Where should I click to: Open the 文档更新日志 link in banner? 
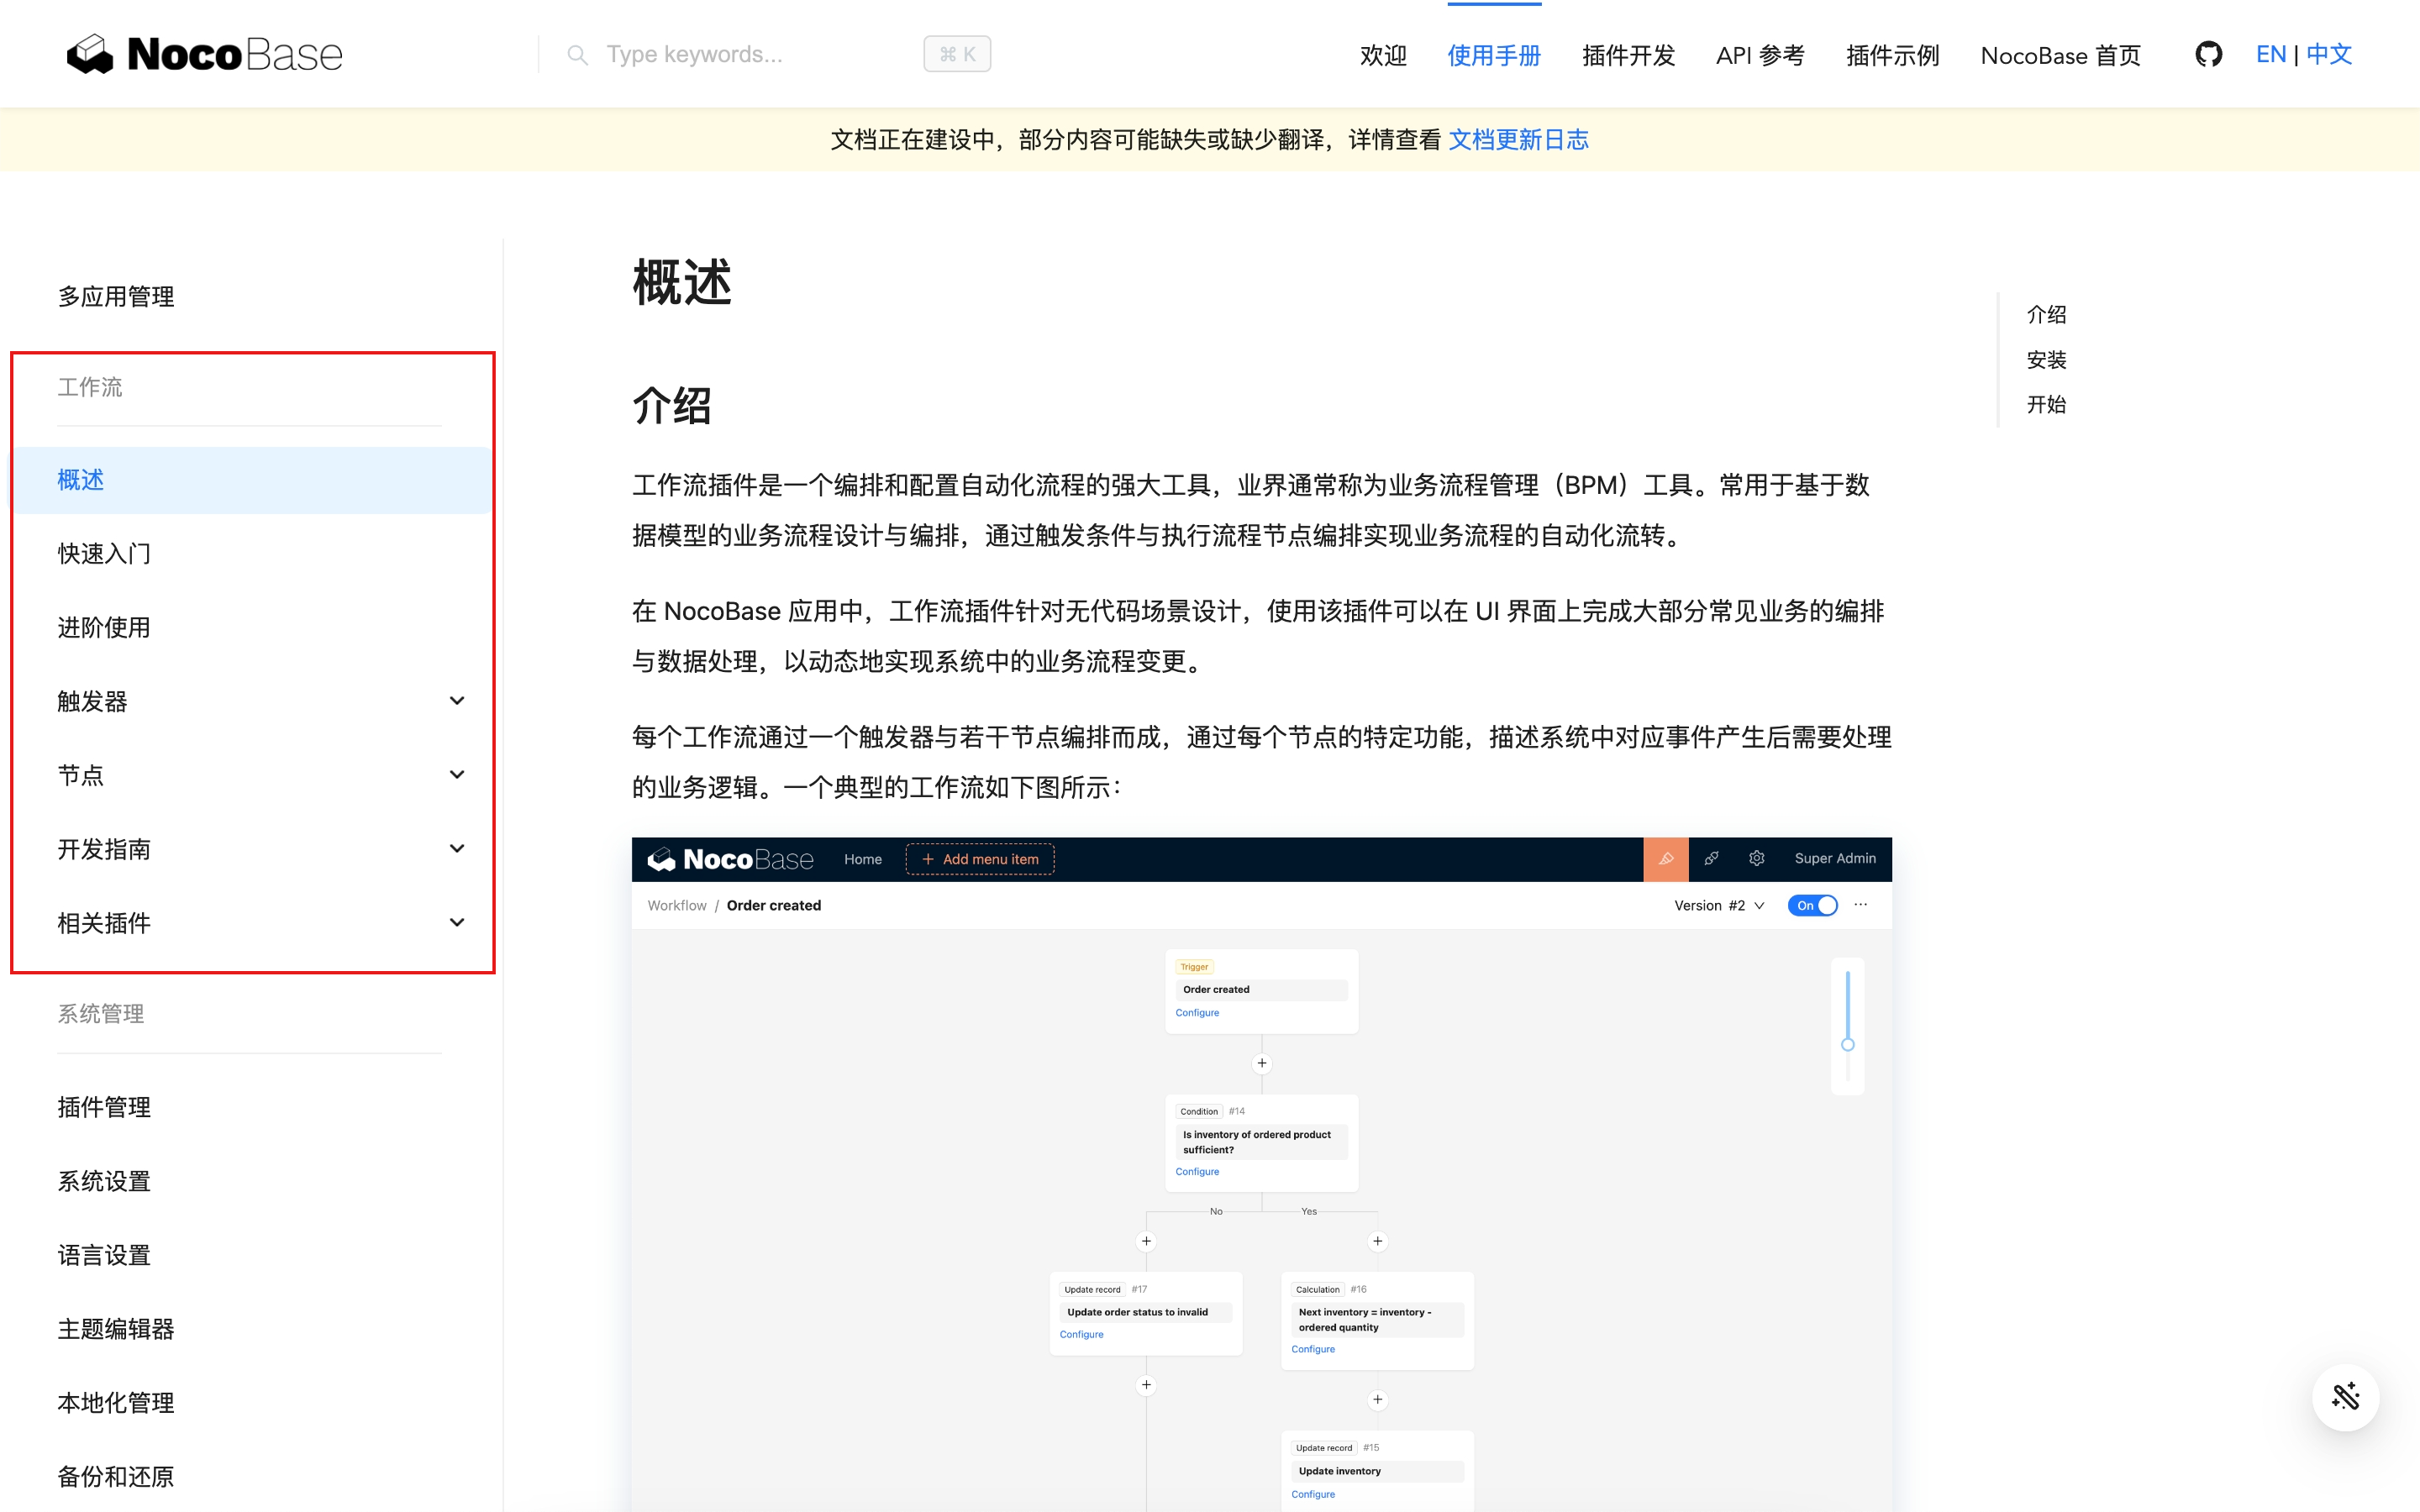pos(1518,140)
